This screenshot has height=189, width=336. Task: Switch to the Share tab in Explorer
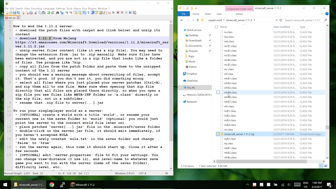coord(208,14)
